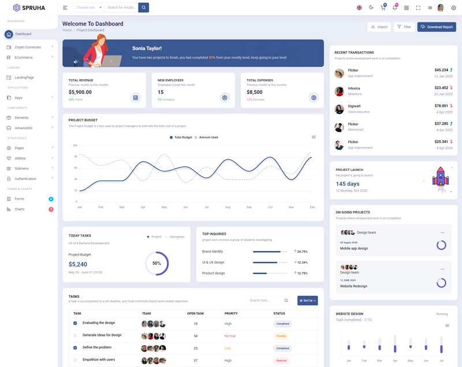Click the Import button

(x=379, y=27)
